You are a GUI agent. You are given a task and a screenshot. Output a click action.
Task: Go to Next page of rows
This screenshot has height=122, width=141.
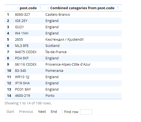pos(42,112)
